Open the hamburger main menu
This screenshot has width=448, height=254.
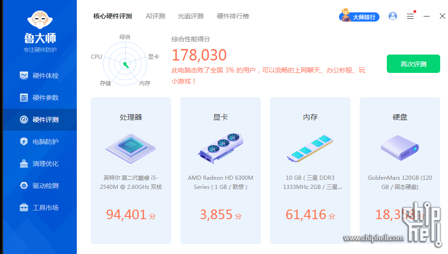point(410,16)
